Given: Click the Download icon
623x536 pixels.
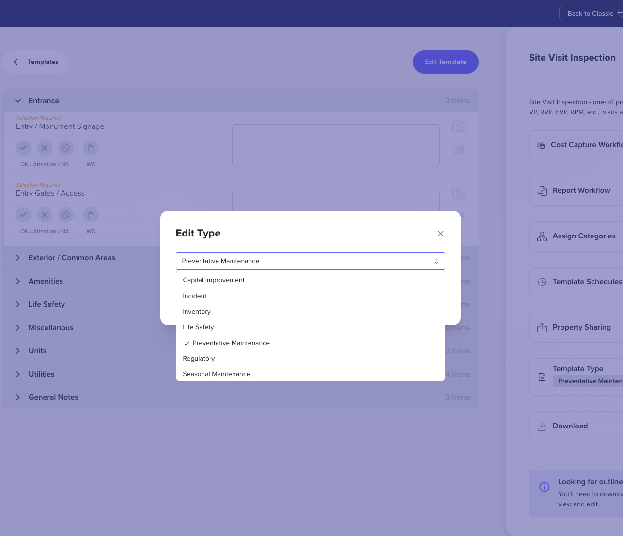Looking at the screenshot, I should (542, 426).
